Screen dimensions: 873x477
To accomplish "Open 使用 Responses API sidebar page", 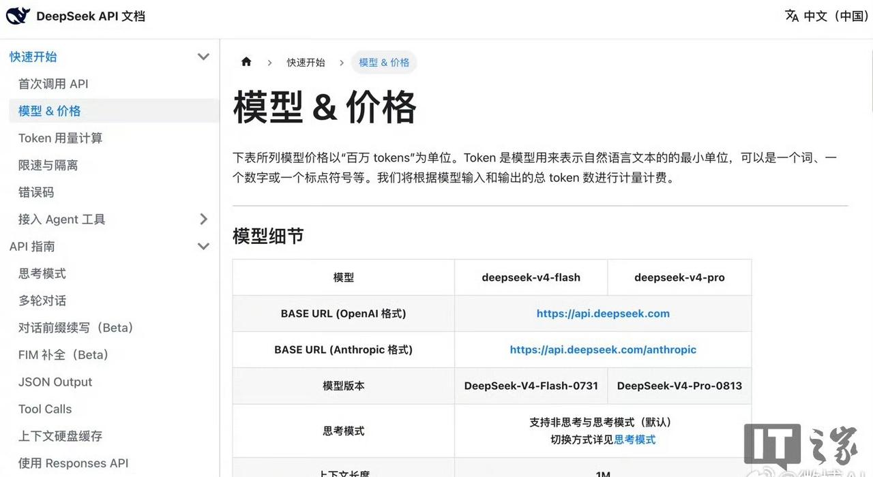I will coord(74,463).
